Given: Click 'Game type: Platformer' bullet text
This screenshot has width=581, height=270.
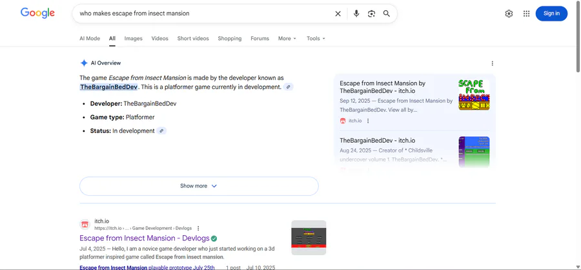Looking at the screenshot, I should 122,117.
